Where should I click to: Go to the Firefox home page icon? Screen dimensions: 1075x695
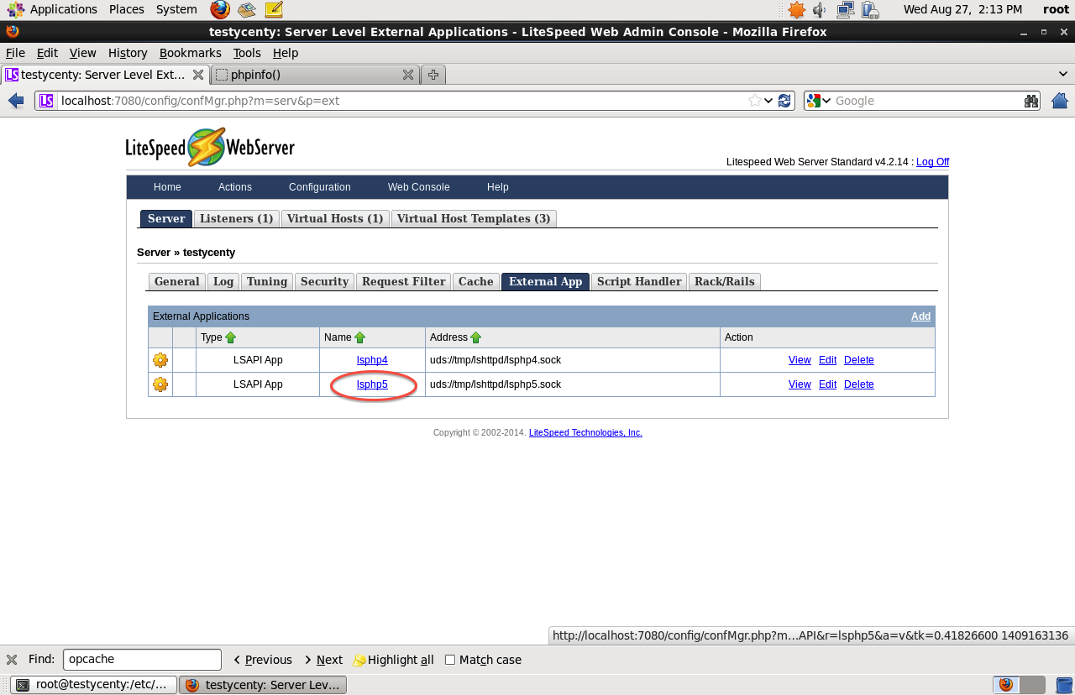click(x=1059, y=101)
